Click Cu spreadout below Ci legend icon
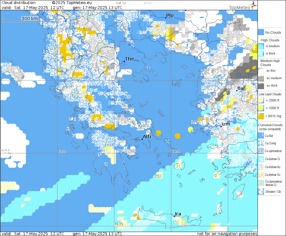Image resolution: width=286 pixels, height=236 pixels. 261,183
